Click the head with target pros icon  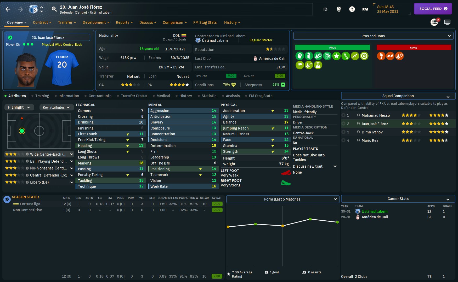click(300, 56)
